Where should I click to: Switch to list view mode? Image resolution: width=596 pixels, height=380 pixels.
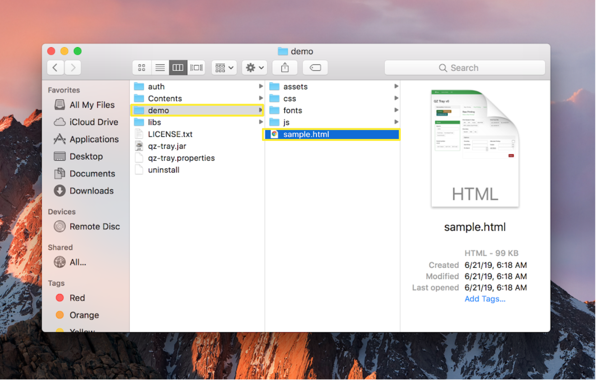click(x=160, y=68)
